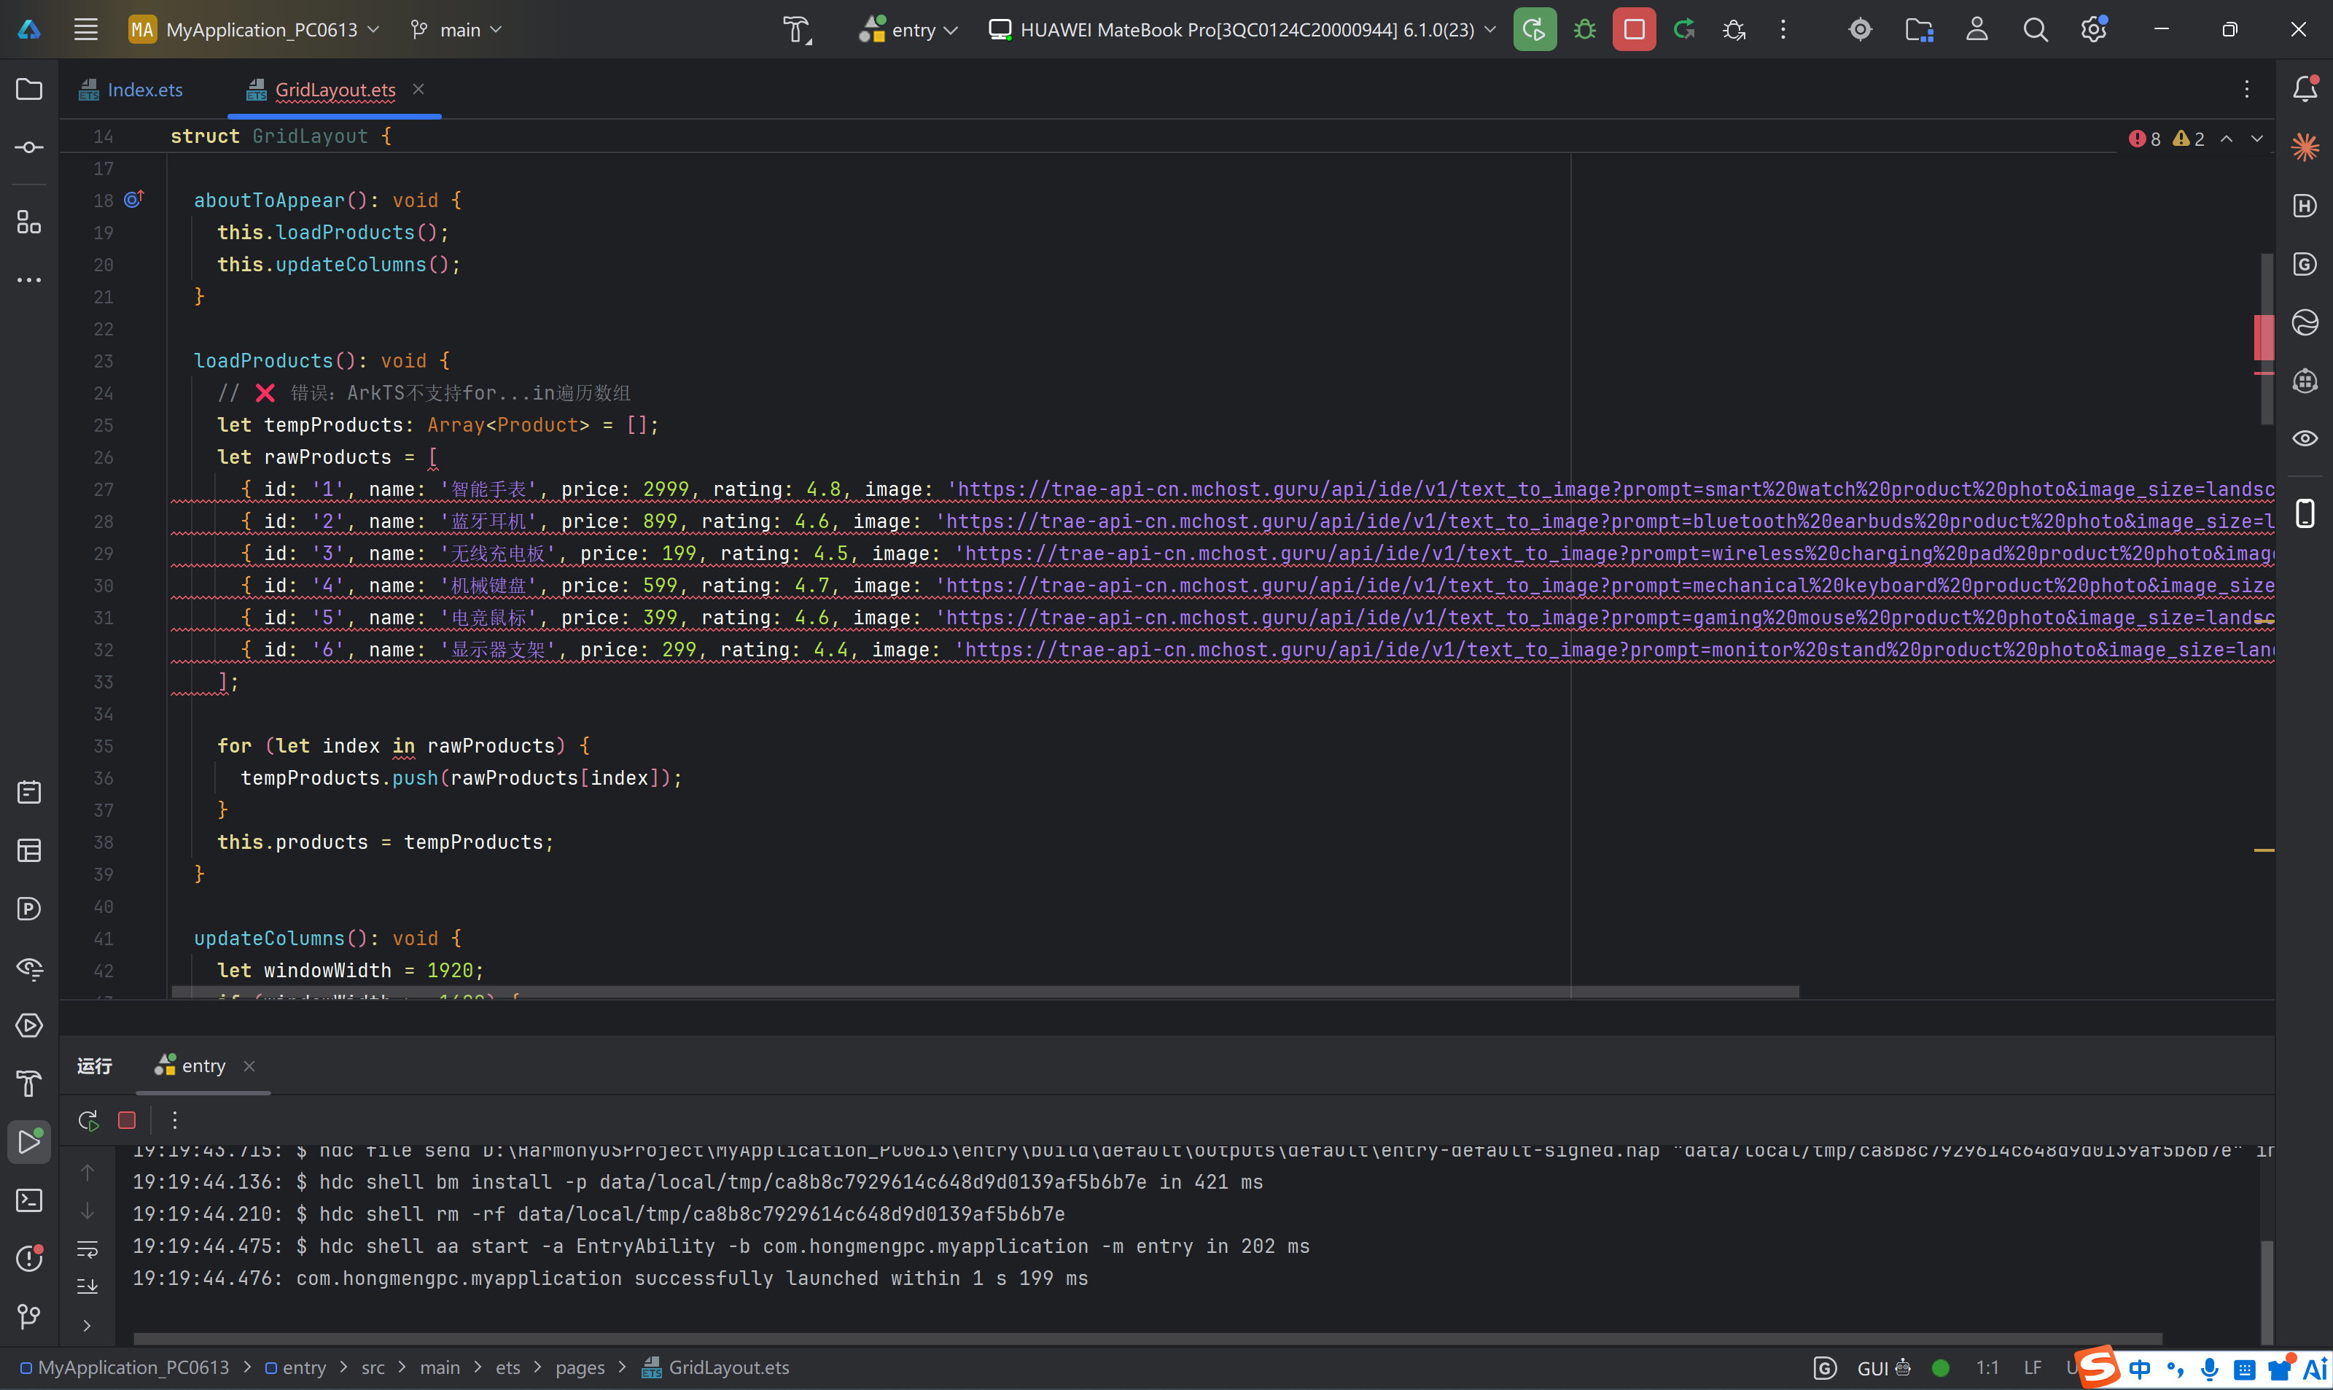Click the LF line separator status

[2033, 1367]
